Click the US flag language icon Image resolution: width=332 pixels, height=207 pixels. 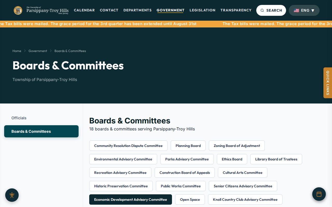[x=296, y=10]
